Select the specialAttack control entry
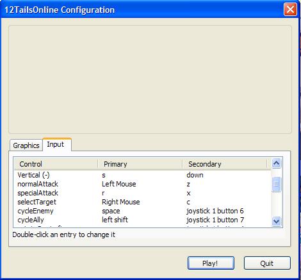Screen dimensions: 301x280 point(38,193)
